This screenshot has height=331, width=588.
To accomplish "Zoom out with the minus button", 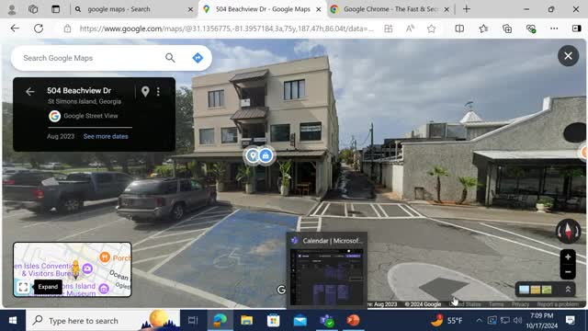I will tap(568, 272).
